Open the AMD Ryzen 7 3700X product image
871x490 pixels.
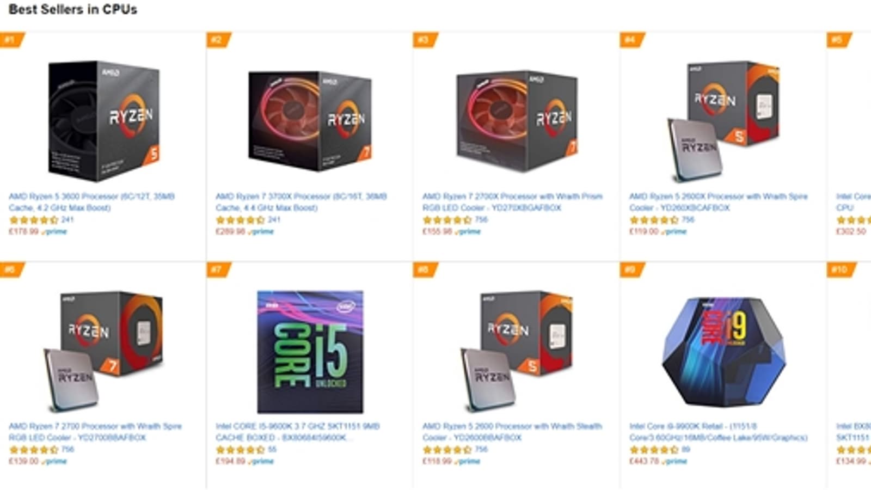pyautogui.click(x=310, y=121)
